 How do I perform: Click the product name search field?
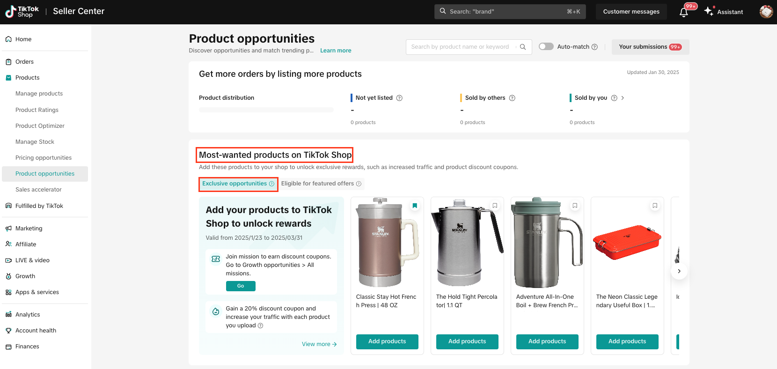coord(460,47)
